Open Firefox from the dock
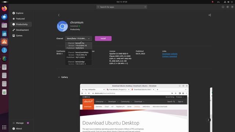The image size is (235, 132). pyautogui.click(x=4, y=8)
